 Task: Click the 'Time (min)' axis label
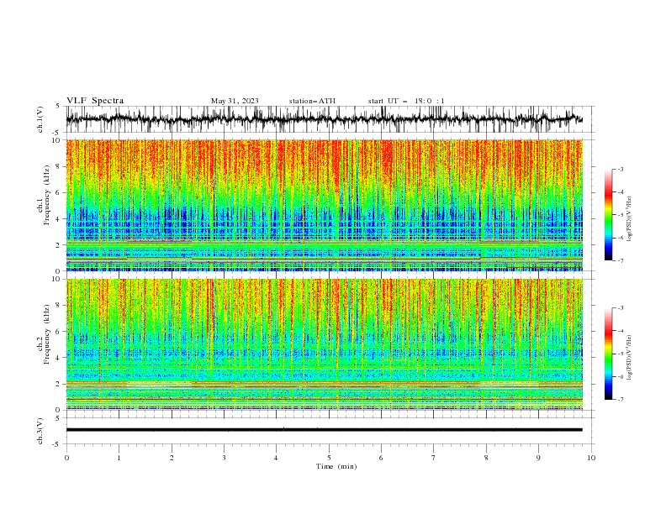click(x=336, y=466)
